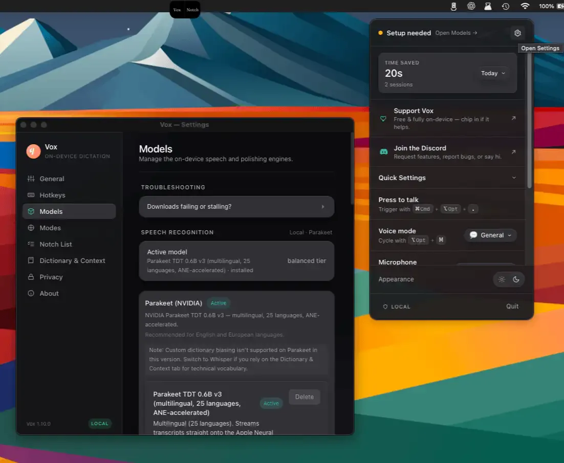Click the microphone remote icon in menu bar
Image resolution: width=564 pixels, height=463 pixels.
coord(453,6)
